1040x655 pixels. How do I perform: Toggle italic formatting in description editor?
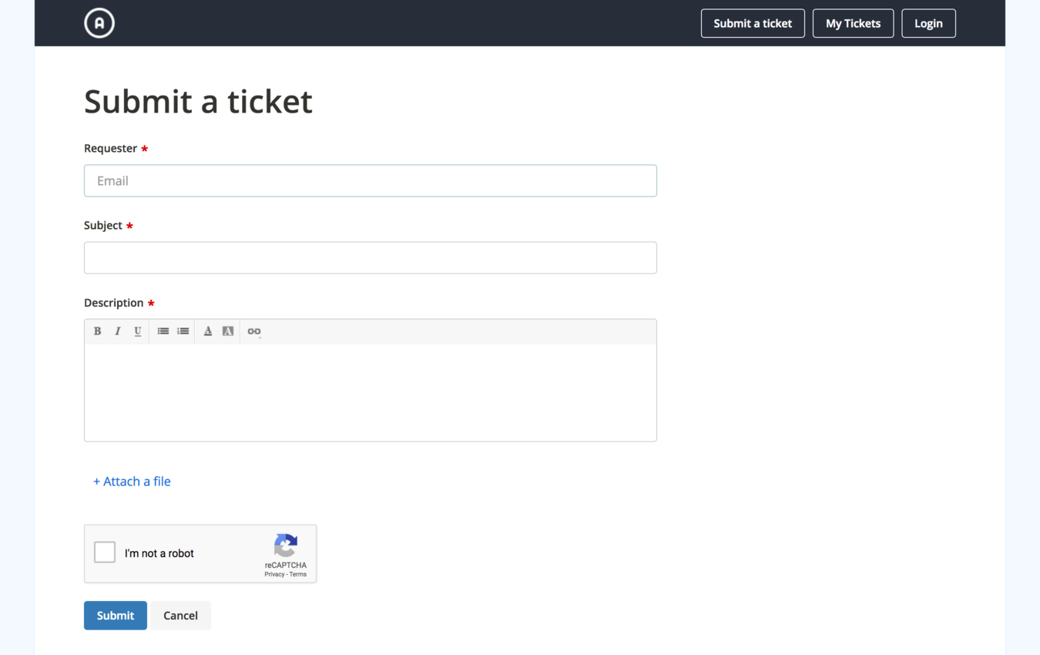click(x=118, y=331)
